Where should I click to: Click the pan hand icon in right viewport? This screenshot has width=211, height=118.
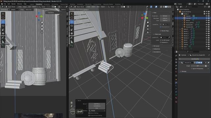coord(148,26)
